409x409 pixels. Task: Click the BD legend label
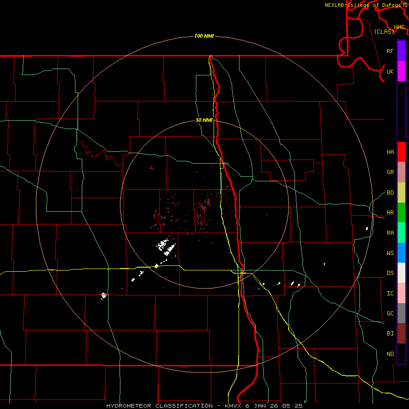tap(390, 193)
